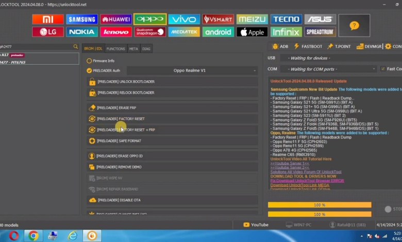Open the COM ports dropdown

point(328,69)
